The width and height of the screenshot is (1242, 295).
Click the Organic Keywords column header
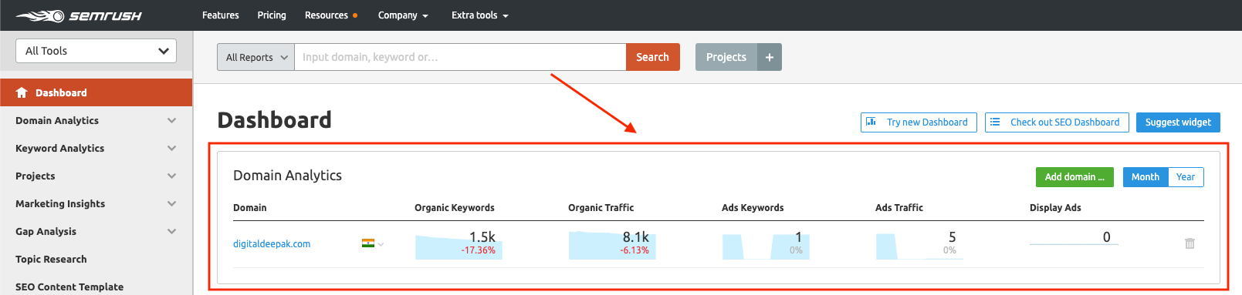(455, 208)
